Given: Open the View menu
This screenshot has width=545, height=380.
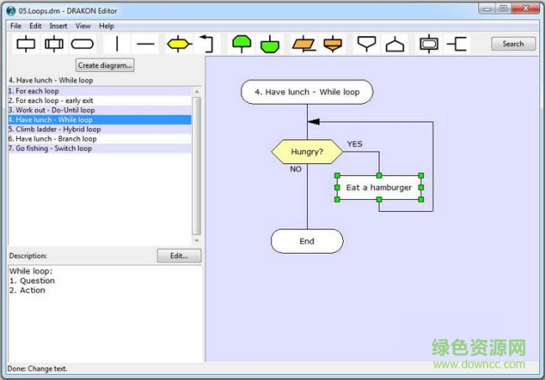Looking at the screenshot, I should [83, 26].
